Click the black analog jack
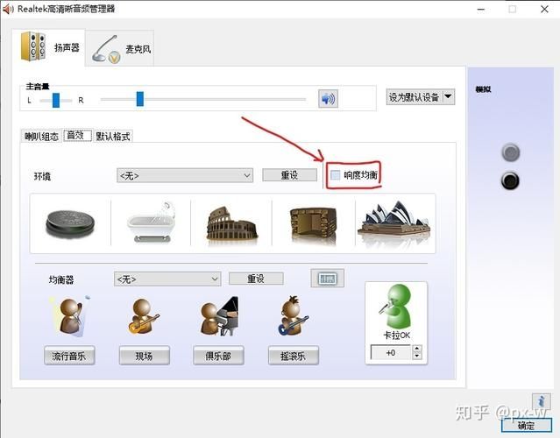Image resolution: width=560 pixels, height=438 pixels. coord(510,180)
